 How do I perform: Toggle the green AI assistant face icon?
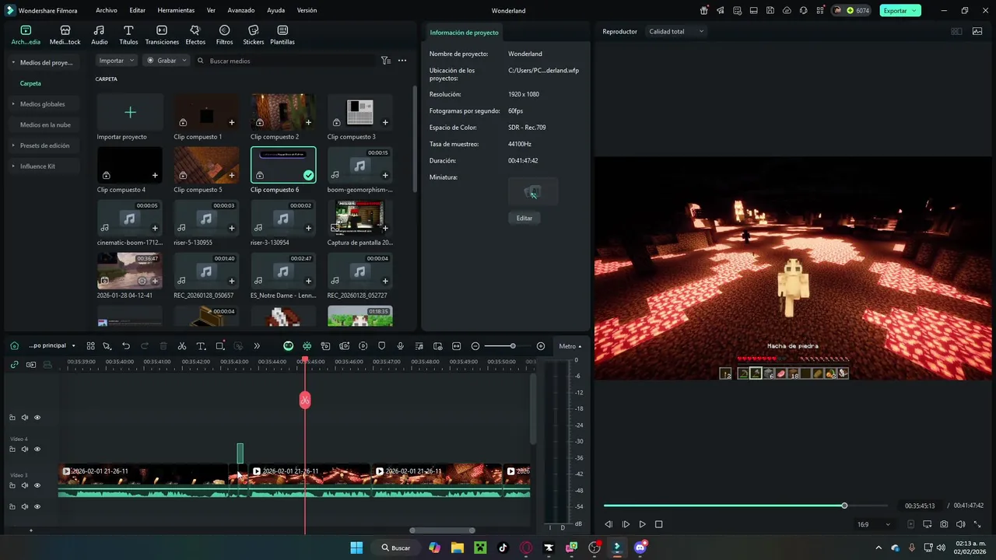[x=288, y=346]
